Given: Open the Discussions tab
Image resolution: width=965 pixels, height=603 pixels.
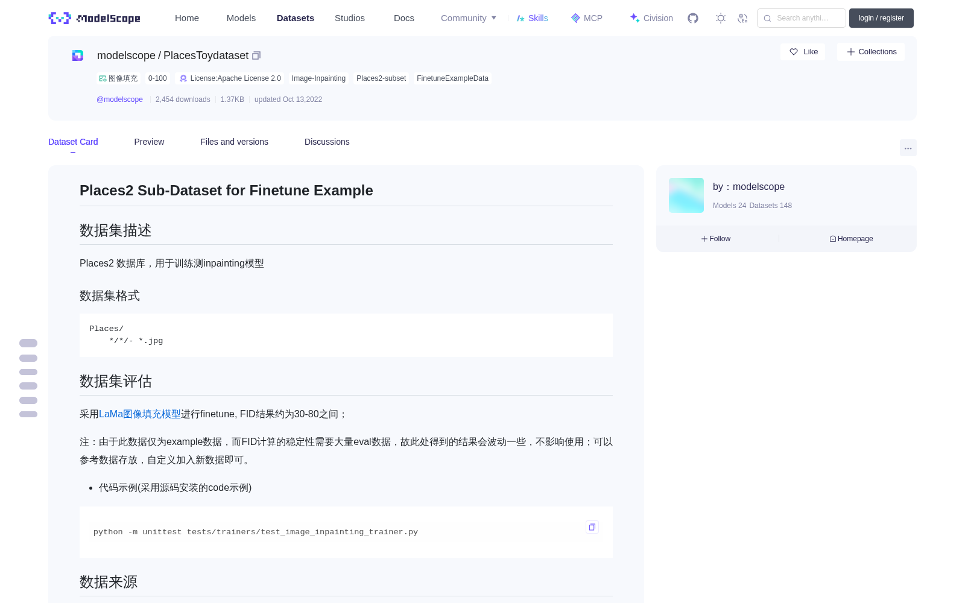Looking at the screenshot, I should tap(327, 142).
